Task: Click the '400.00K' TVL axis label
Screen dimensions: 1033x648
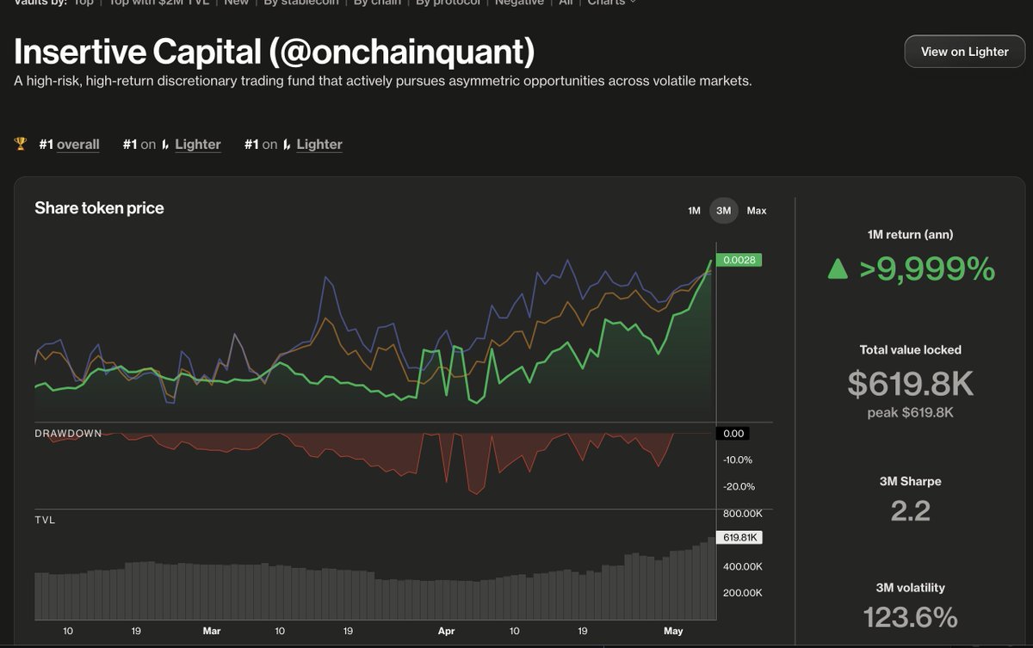Action: (x=741, y=566)
